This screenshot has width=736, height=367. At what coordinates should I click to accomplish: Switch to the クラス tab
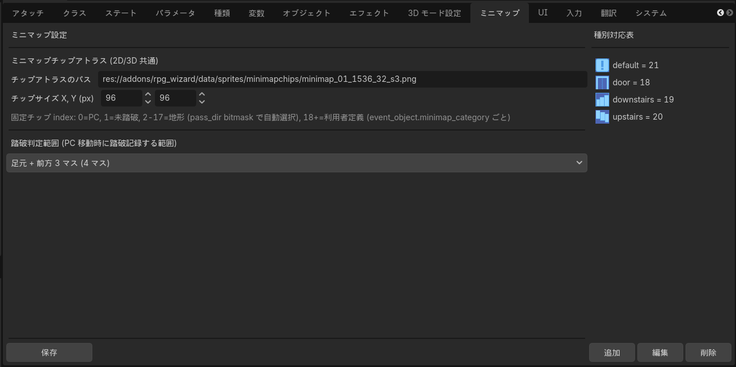(x=75, y=13)
